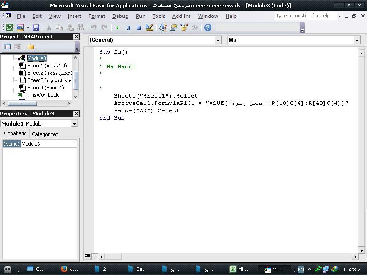
Task: Switch to the Alphabetic properties tab
Action: coord(15,133)
